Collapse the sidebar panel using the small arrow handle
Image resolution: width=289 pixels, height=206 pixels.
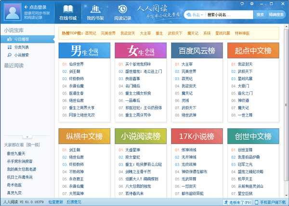[27, 137]
